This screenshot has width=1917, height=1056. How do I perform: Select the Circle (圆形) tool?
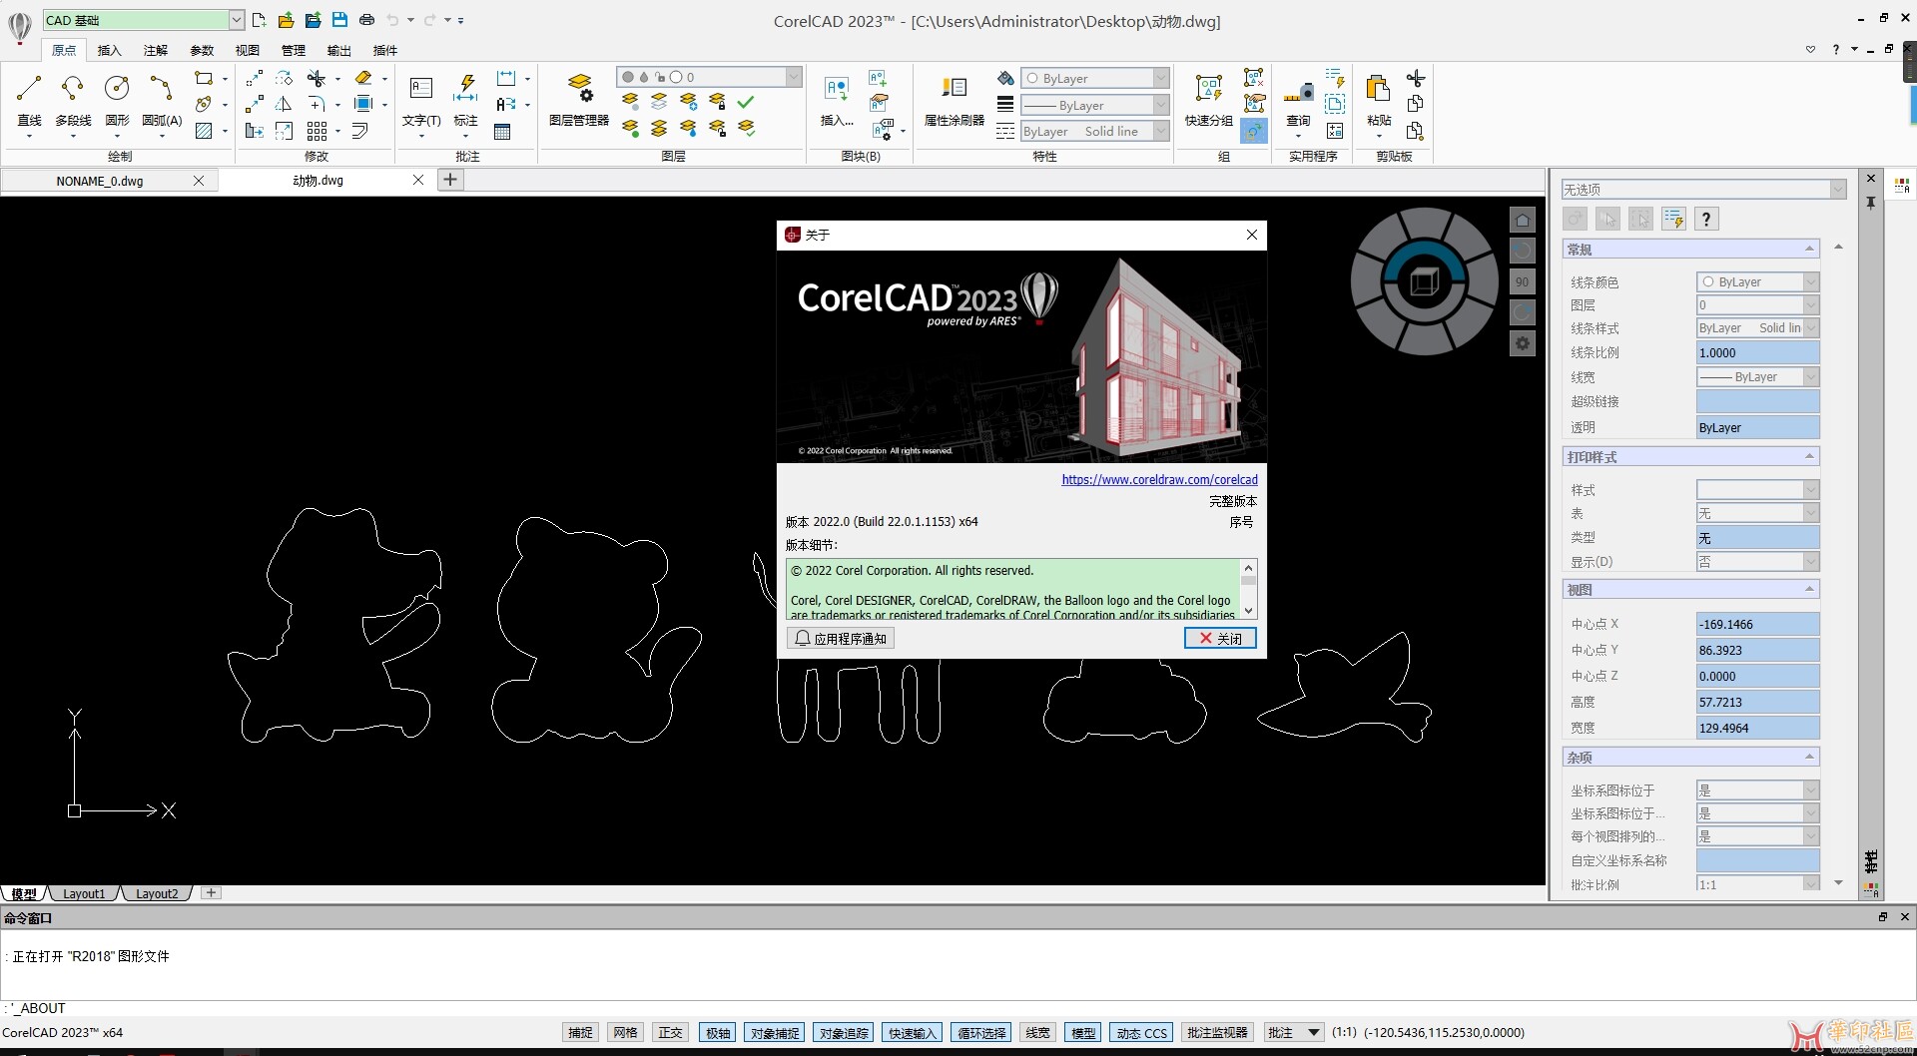tap(117, 100)
